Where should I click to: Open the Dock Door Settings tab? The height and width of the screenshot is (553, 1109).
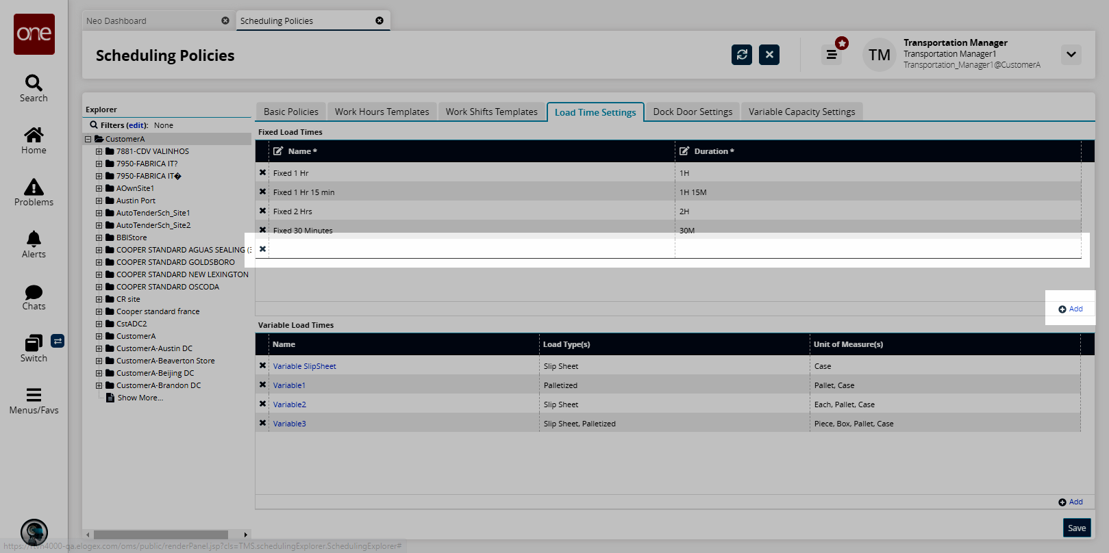[692, 112]
